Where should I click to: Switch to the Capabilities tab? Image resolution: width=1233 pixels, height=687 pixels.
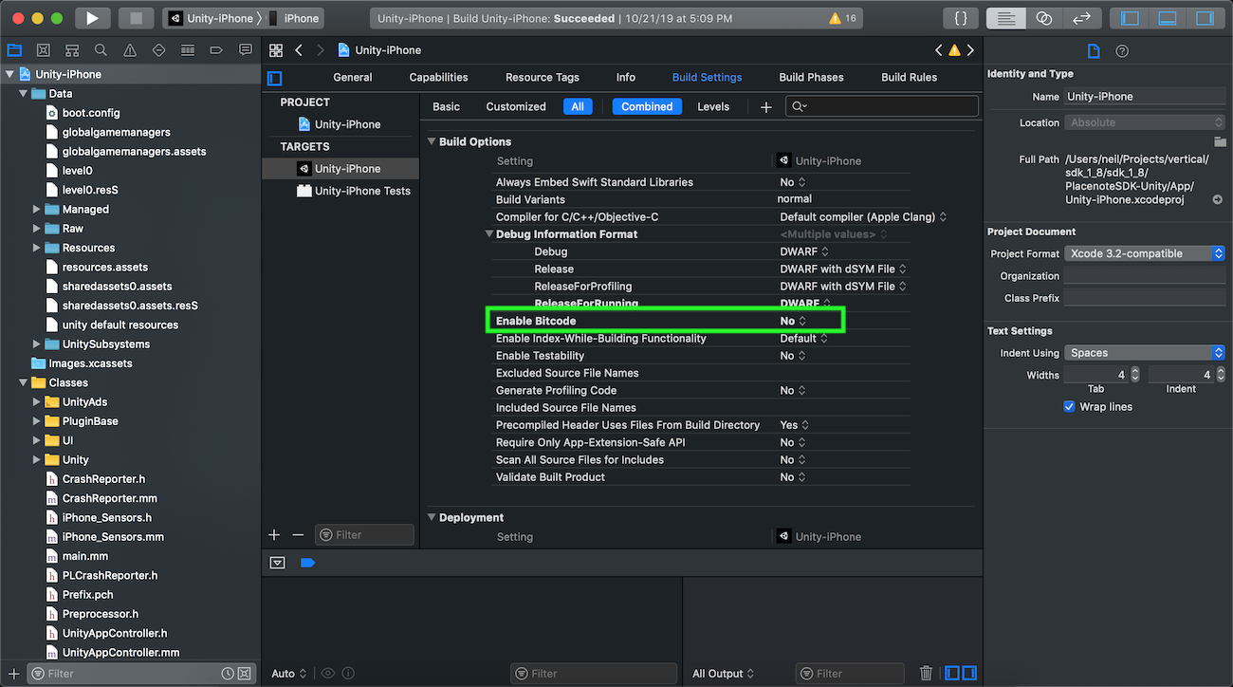pos(438,78)
